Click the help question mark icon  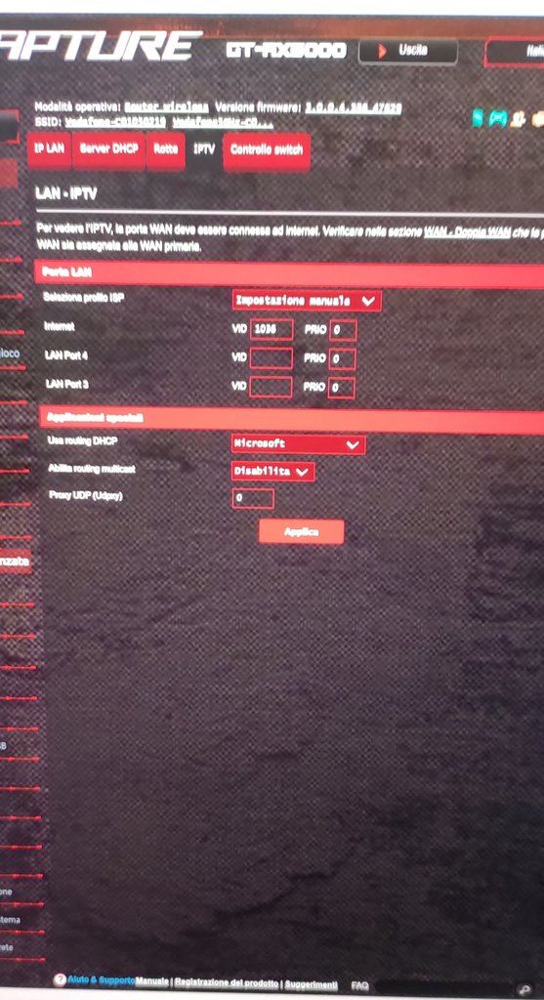click(x=60, y=979)
